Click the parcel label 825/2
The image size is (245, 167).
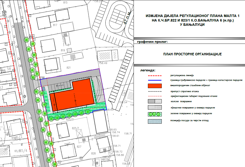pyautogui.click(x=69, y=120)
